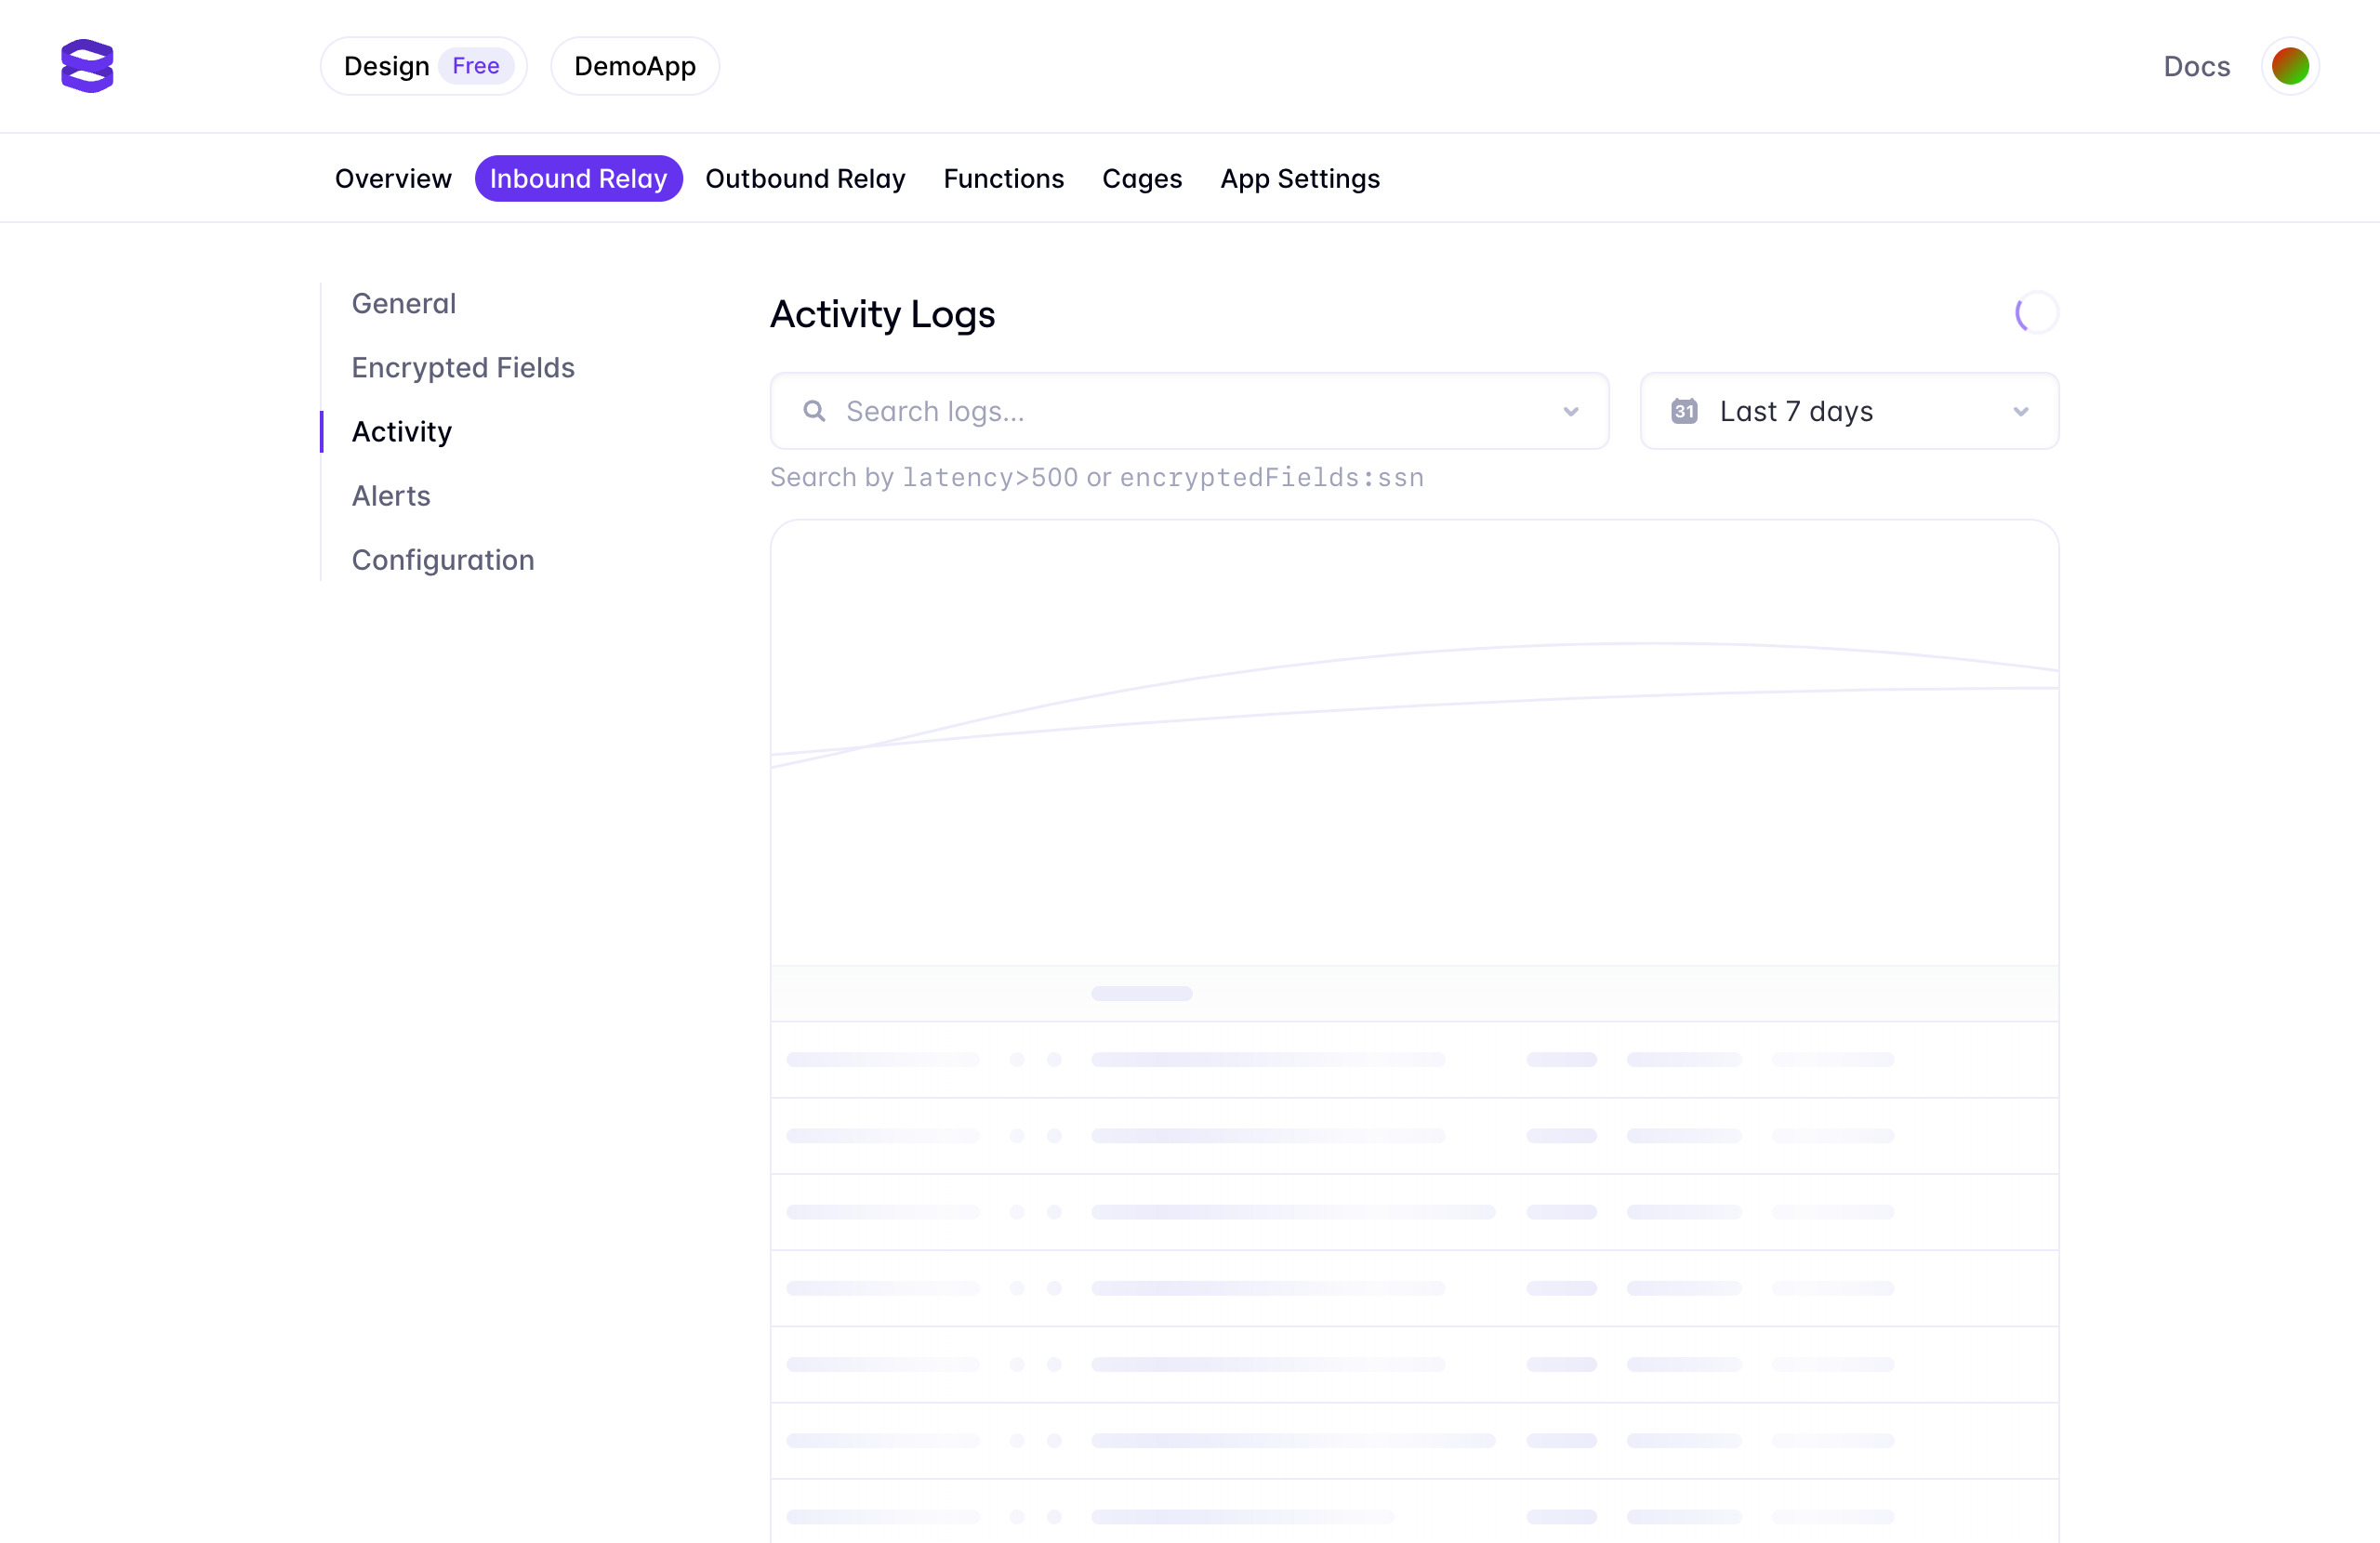Select Alerts in the sidebar
This screenshot has height=1543, width=2380.
point(390,495)
